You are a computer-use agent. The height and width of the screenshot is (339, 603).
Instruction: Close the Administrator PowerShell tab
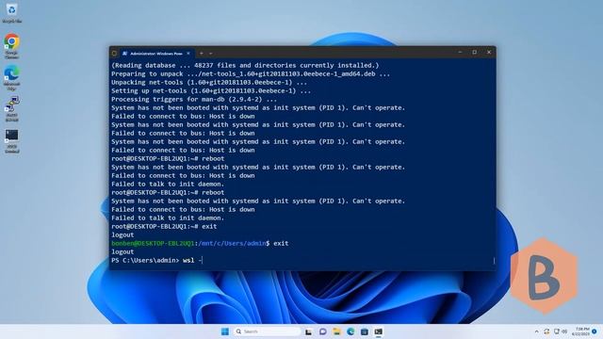click(188, 54)
